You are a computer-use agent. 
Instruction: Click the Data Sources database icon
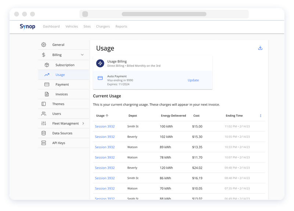[44, 133]
